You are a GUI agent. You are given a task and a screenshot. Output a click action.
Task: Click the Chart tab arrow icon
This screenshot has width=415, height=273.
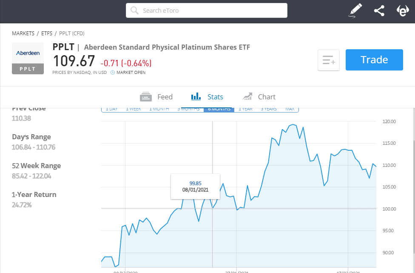[247, 96]
